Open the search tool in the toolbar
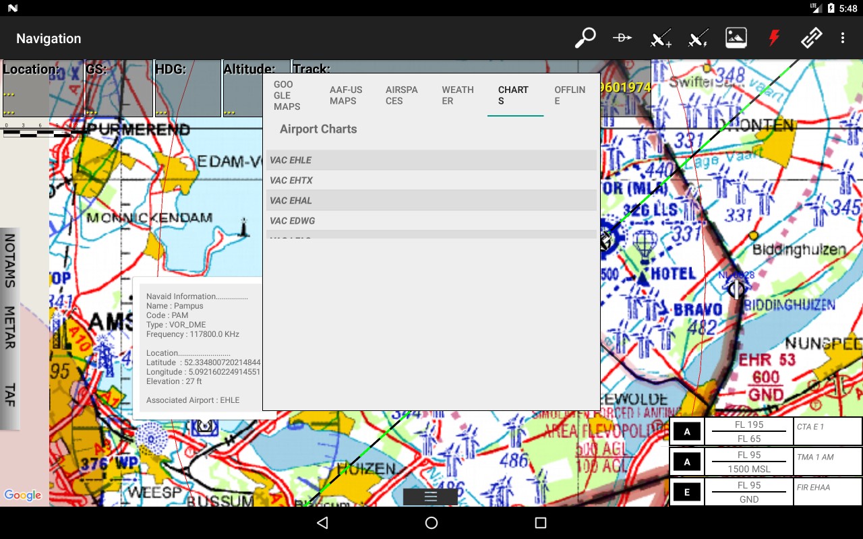The width and height of the screenshot is (863, 539). (585, 38)
